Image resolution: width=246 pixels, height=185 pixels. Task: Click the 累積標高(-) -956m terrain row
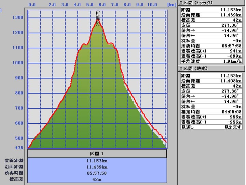click(x=211, y=122)
